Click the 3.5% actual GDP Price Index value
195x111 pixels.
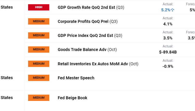(167, 38)
